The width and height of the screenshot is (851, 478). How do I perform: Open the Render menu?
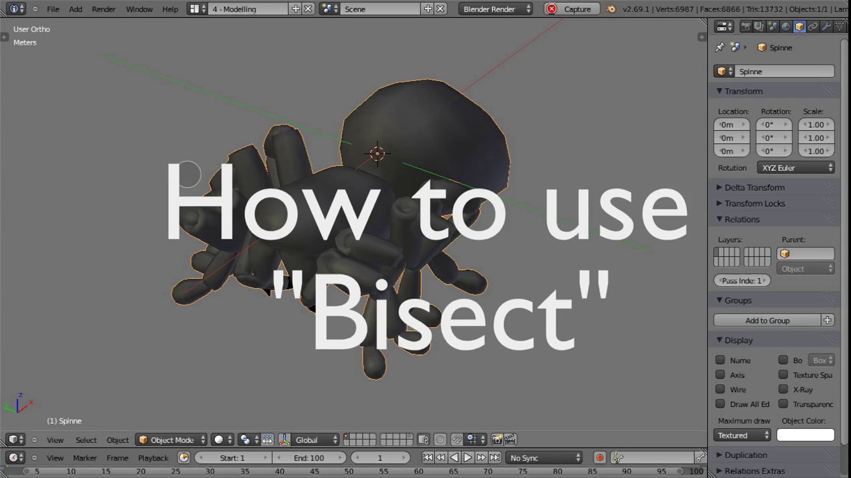pyautogui.click(x=103, y=9)
